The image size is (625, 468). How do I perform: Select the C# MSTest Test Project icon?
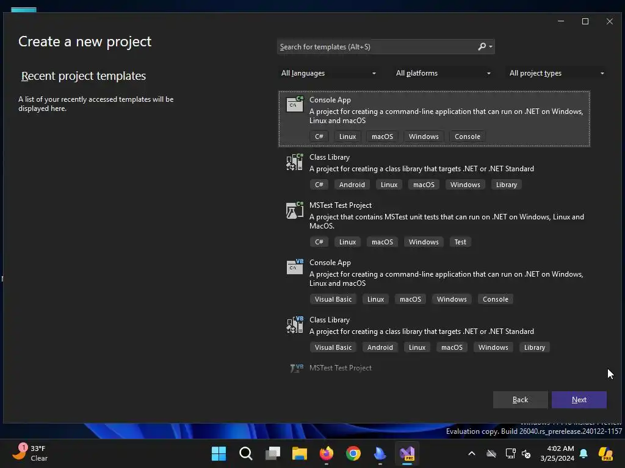(295, 210)
